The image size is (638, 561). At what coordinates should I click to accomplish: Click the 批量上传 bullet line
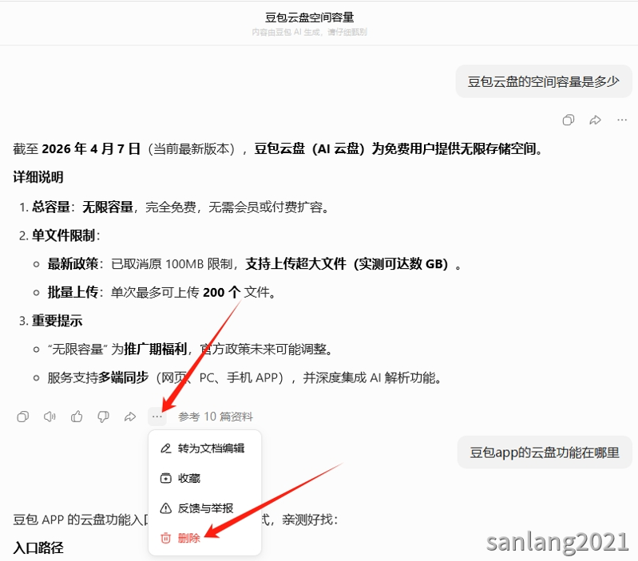click(x=155, y=293)
